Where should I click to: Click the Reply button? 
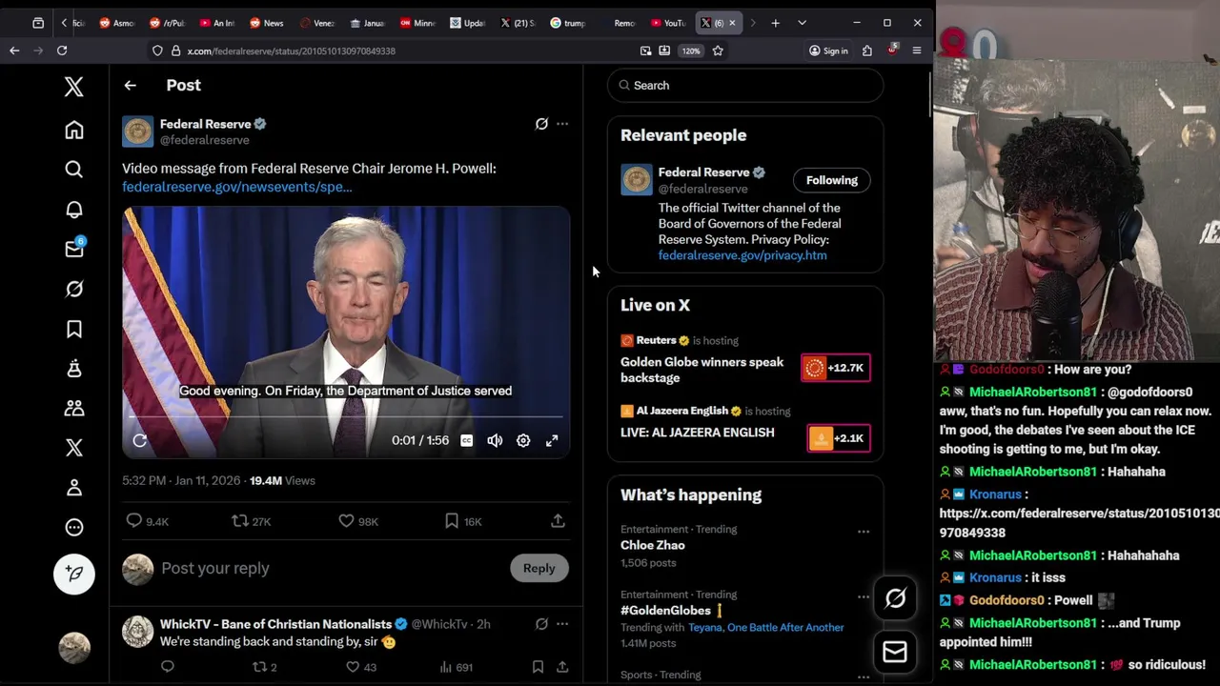pyautogui.click(x=539, y=568)
